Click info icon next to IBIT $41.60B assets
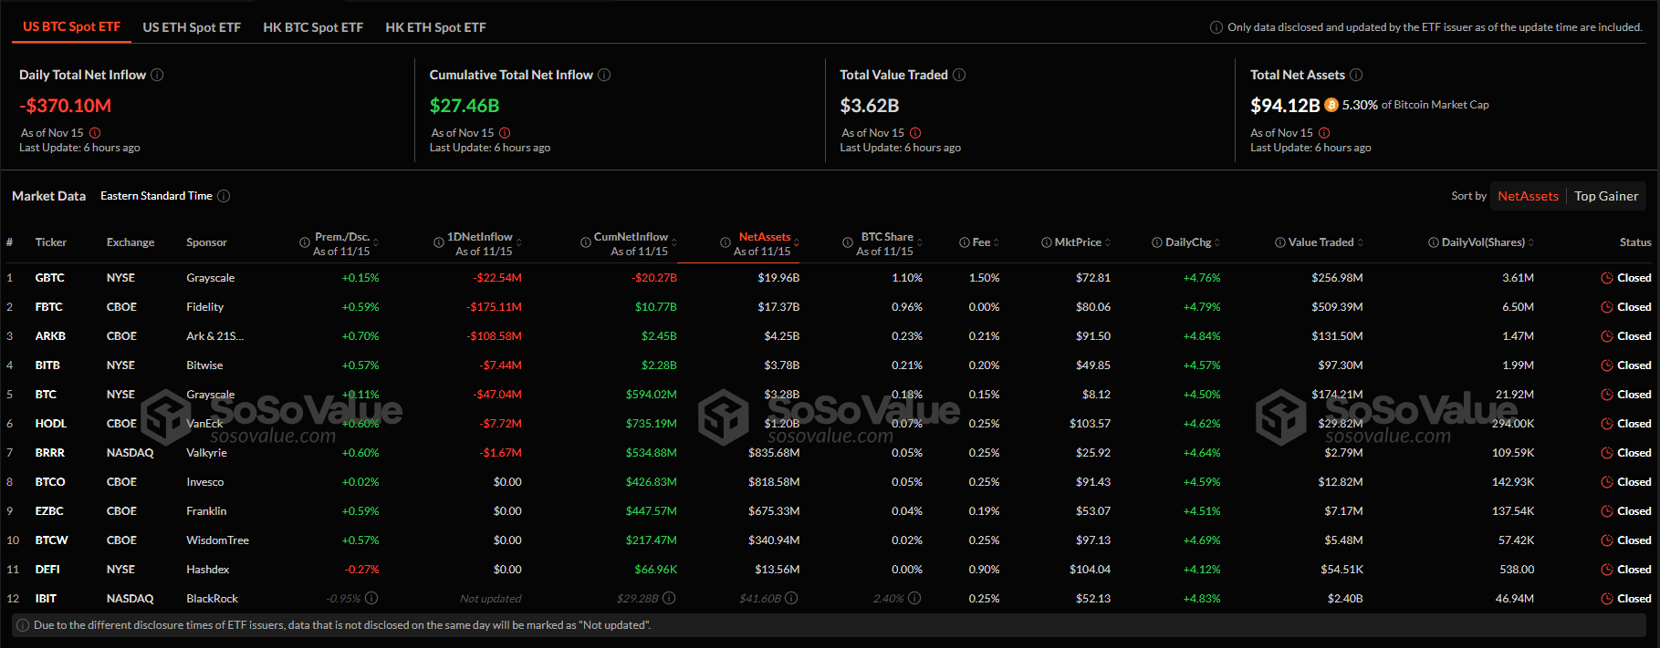 pyautogui.click(x=791, y=598)
